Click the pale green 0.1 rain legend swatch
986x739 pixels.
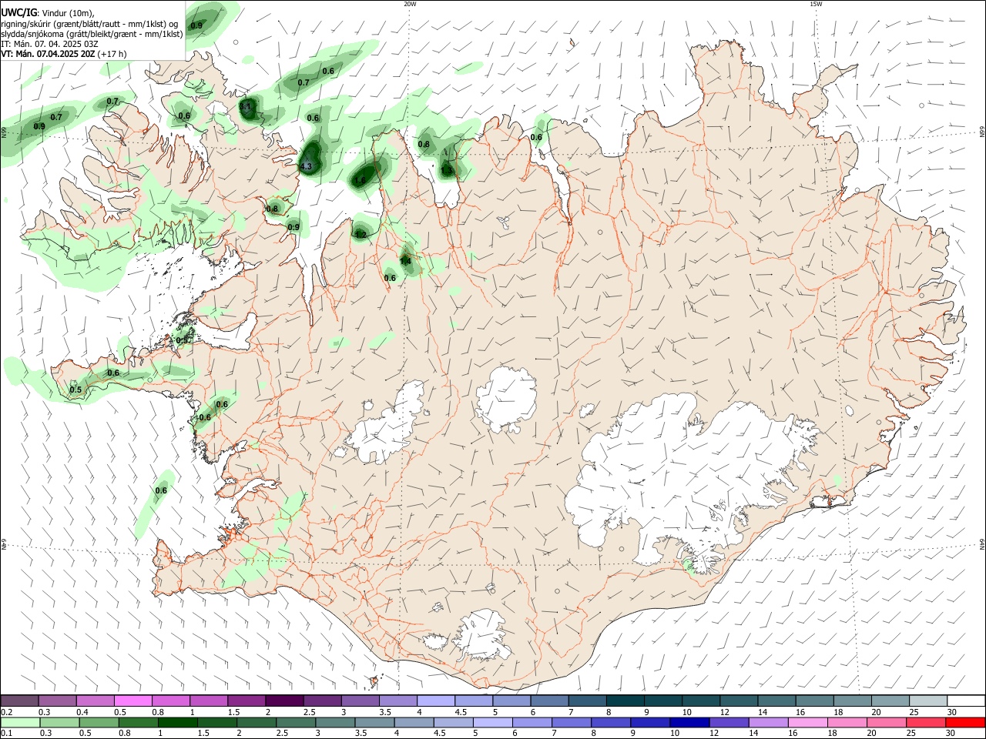point(21,722)
